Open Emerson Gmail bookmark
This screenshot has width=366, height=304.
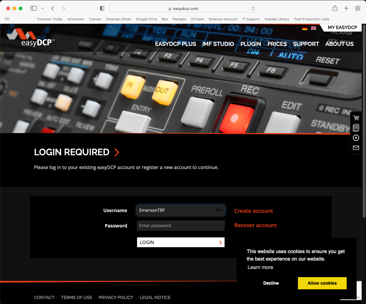coord(119,19)
